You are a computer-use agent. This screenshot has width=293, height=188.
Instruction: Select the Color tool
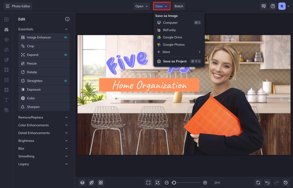(44, 98)
